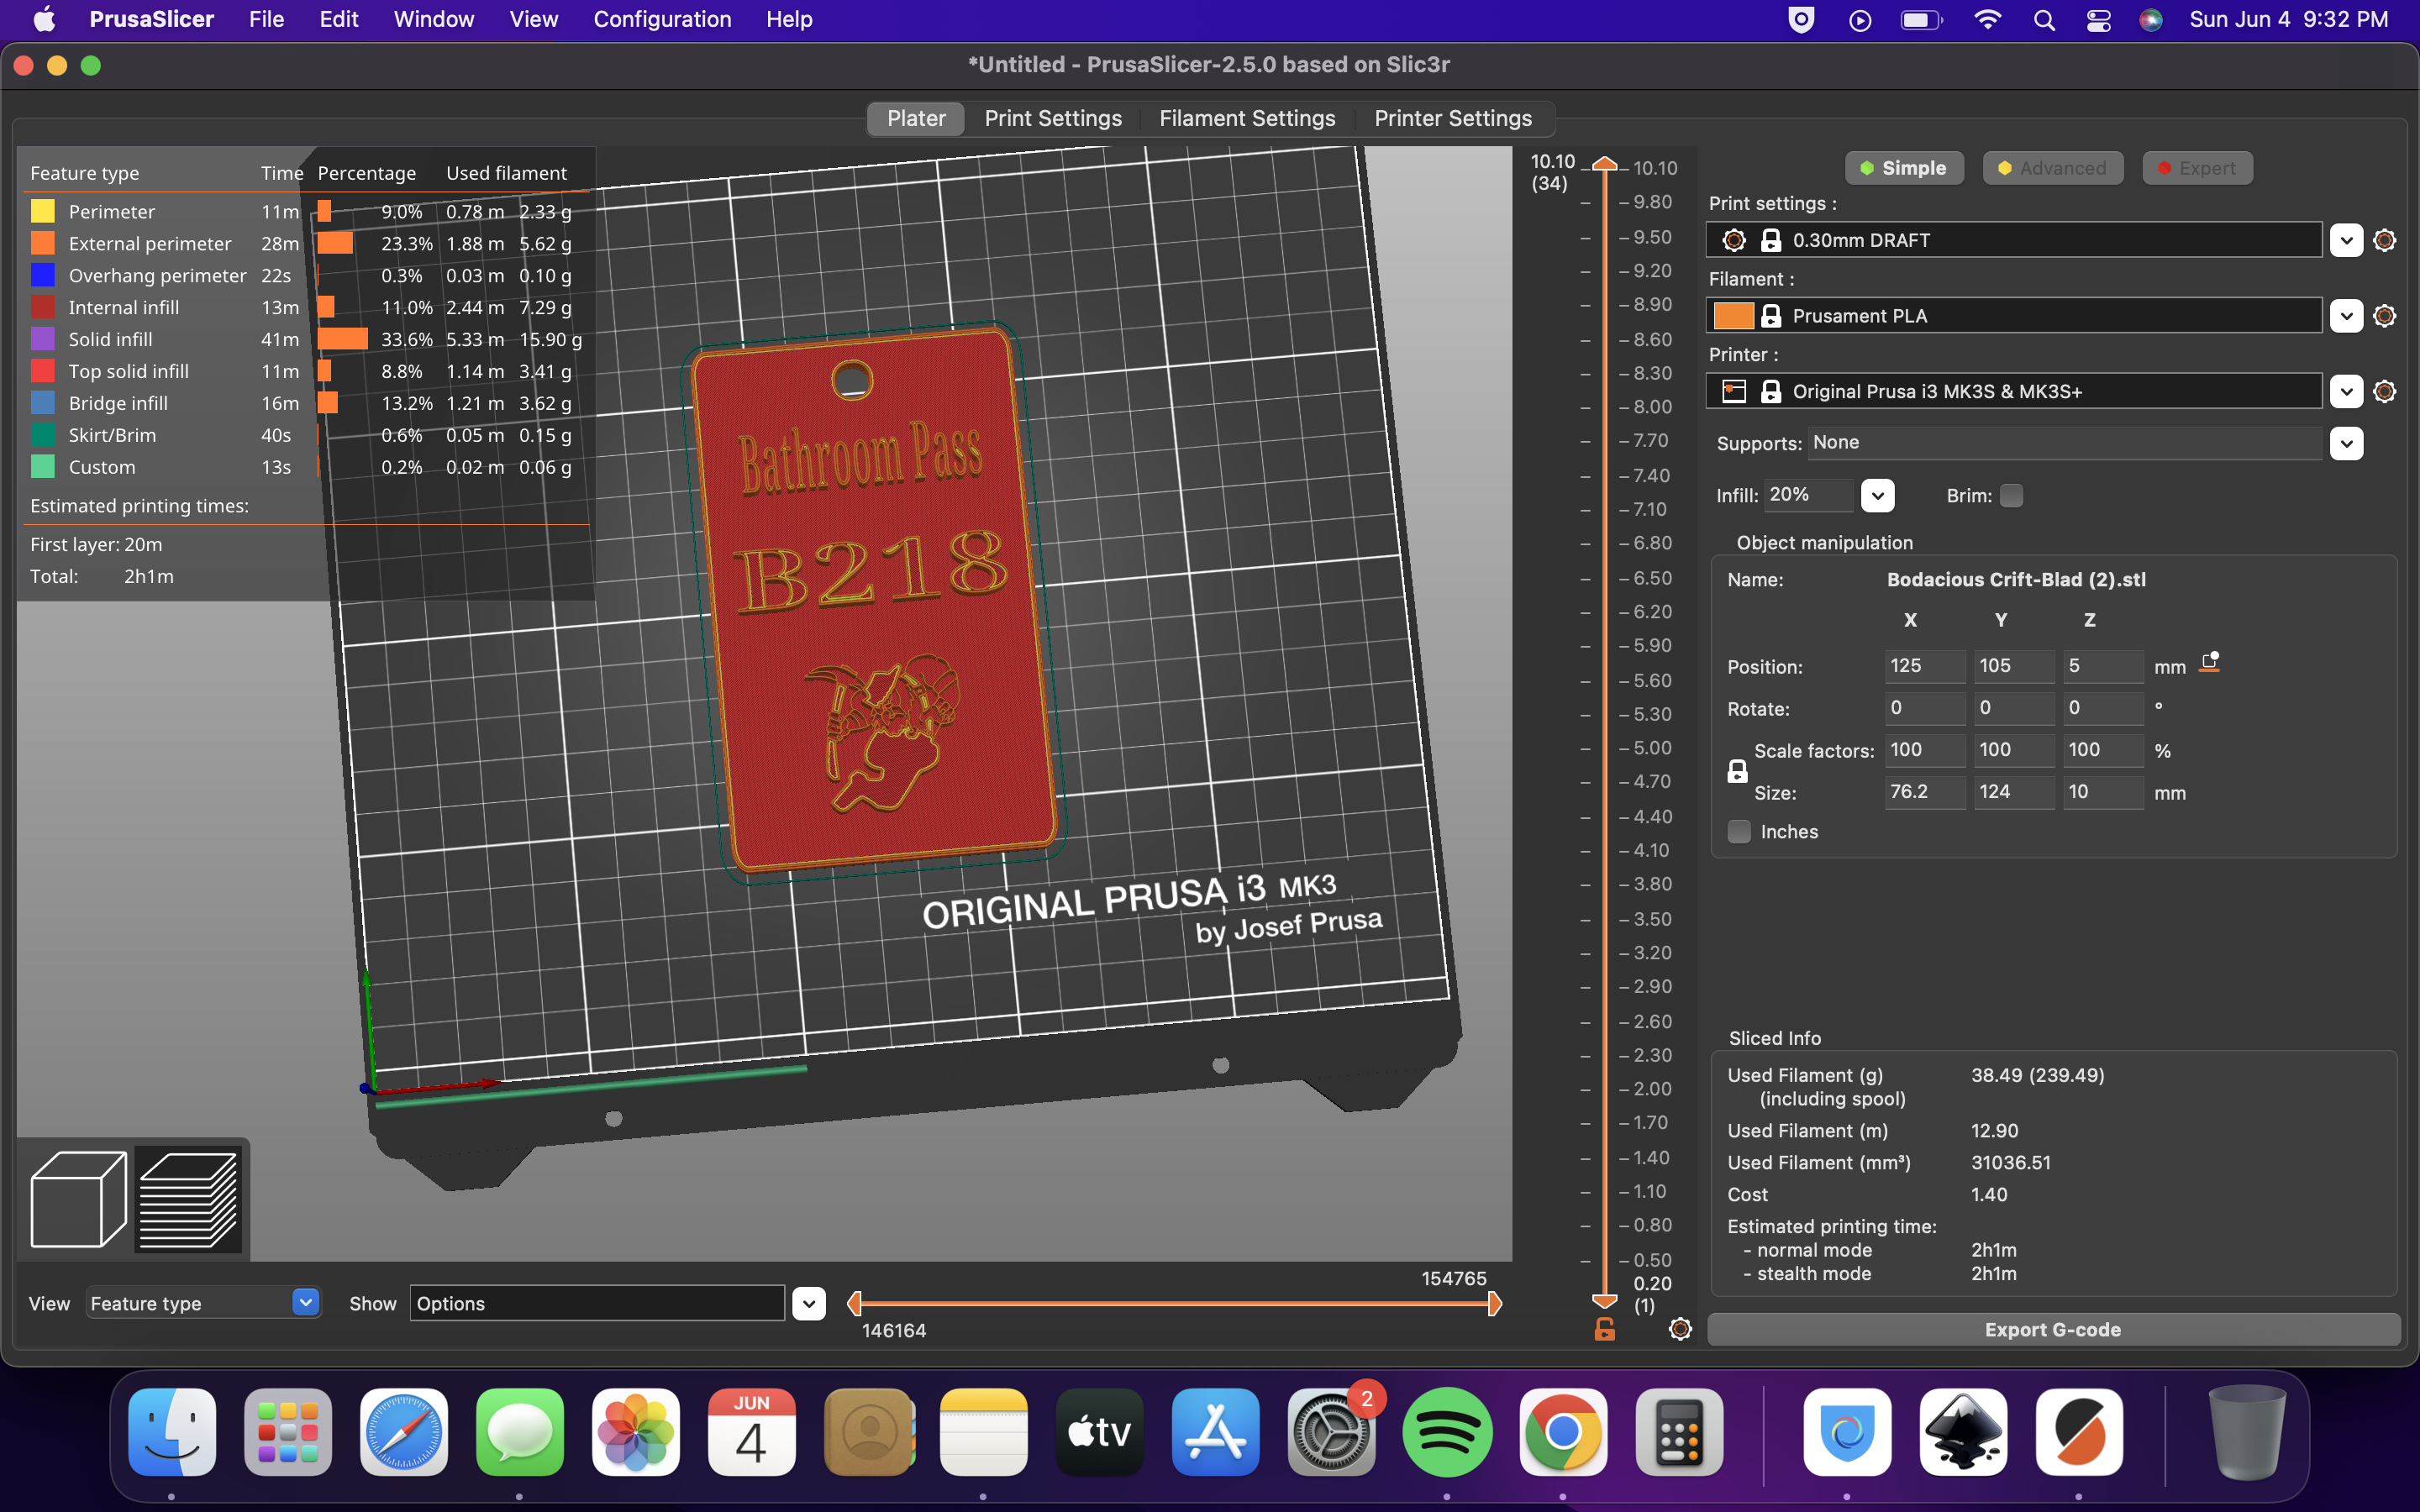Expand the Filament preset dropdown
Image resolution: width=2420 pixels, height=1512 pixels.
(2346, 316)
